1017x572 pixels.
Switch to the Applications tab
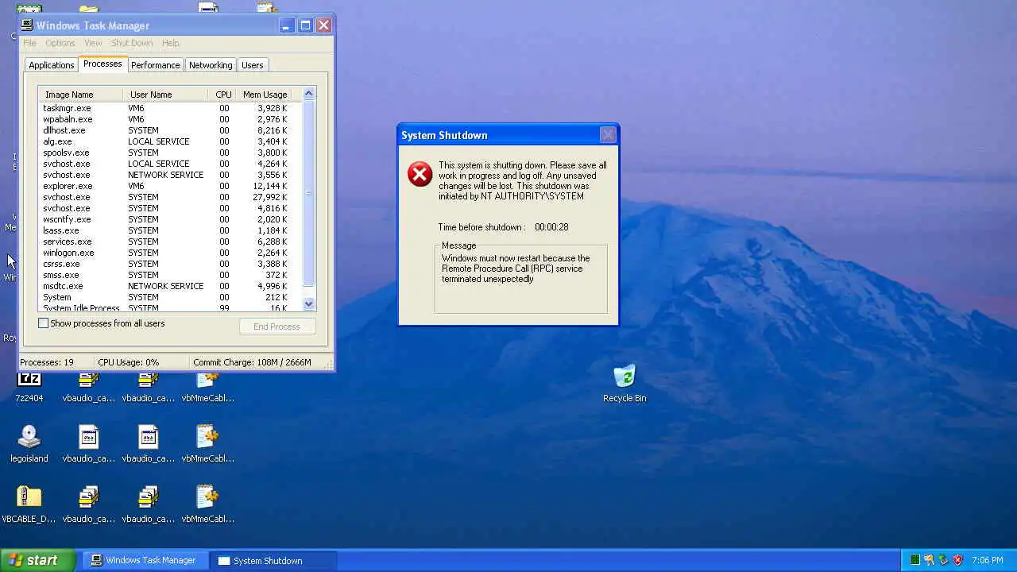52,65
